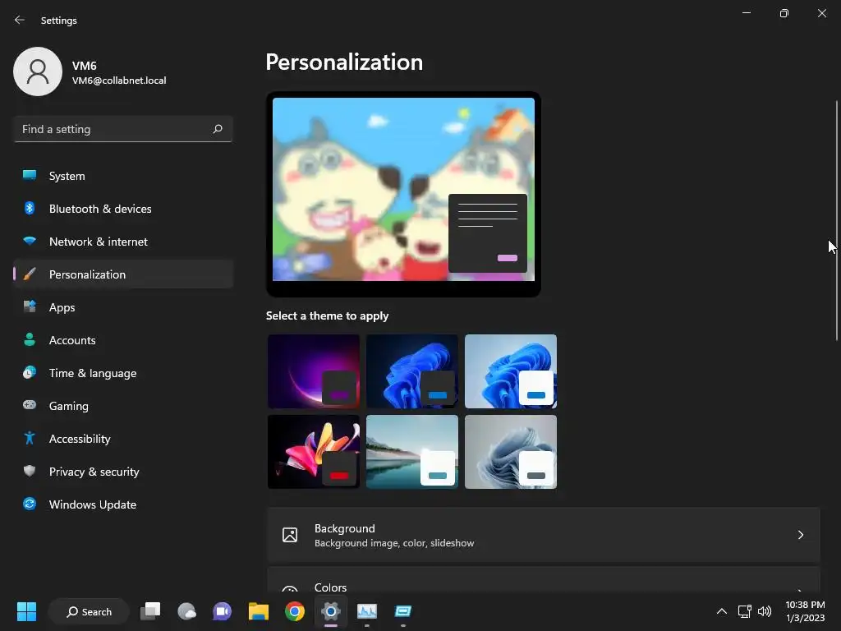The height and width of the screenshot is (631, 841).
Task: Click the System monitor icon in sidebar
Action: 30,176
